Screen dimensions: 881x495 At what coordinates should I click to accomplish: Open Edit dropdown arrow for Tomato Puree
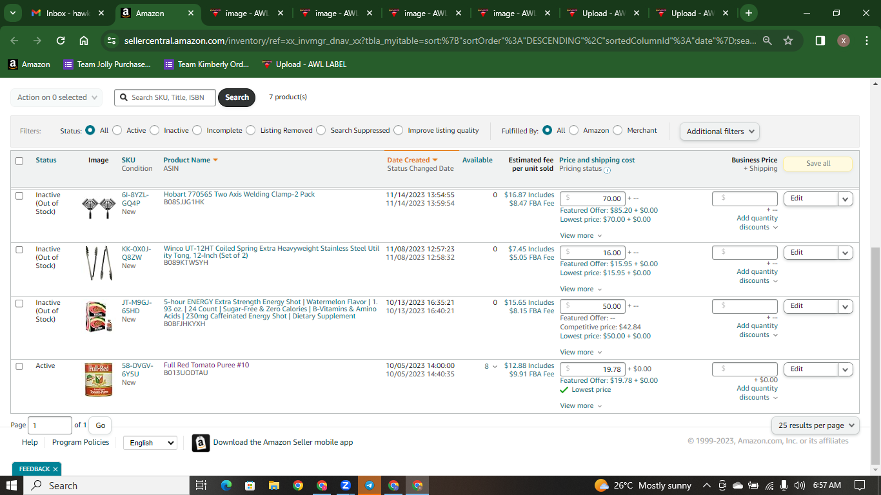[x=846, y=370]
